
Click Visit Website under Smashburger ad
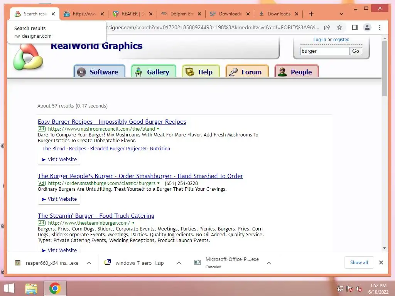59,199
